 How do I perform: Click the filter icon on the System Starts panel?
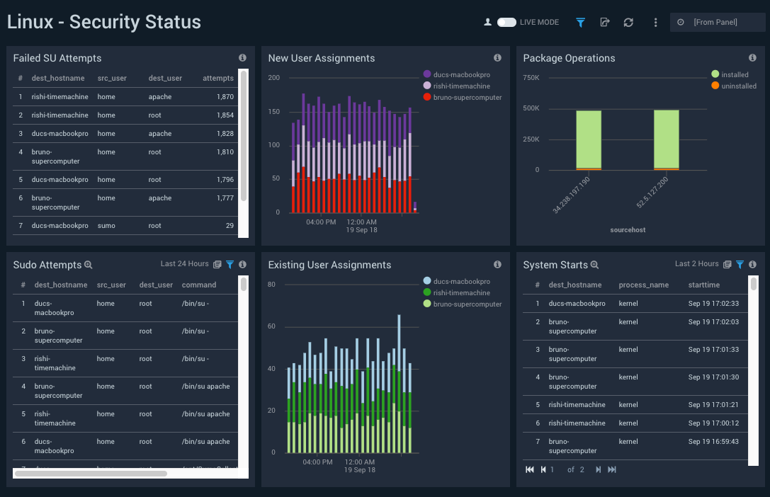(x=740, y=264)
